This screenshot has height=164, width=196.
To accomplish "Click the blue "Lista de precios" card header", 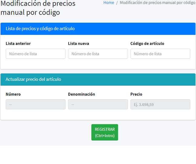I will click(x=98, y=29).
